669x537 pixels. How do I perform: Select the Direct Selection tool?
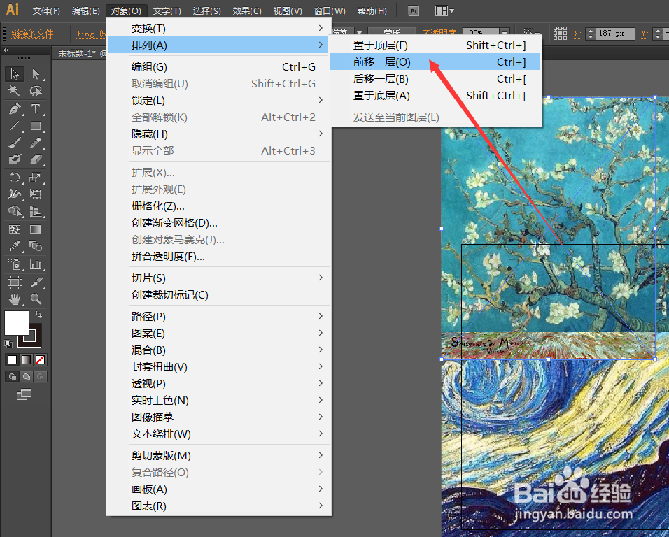(x=36, y=73)
